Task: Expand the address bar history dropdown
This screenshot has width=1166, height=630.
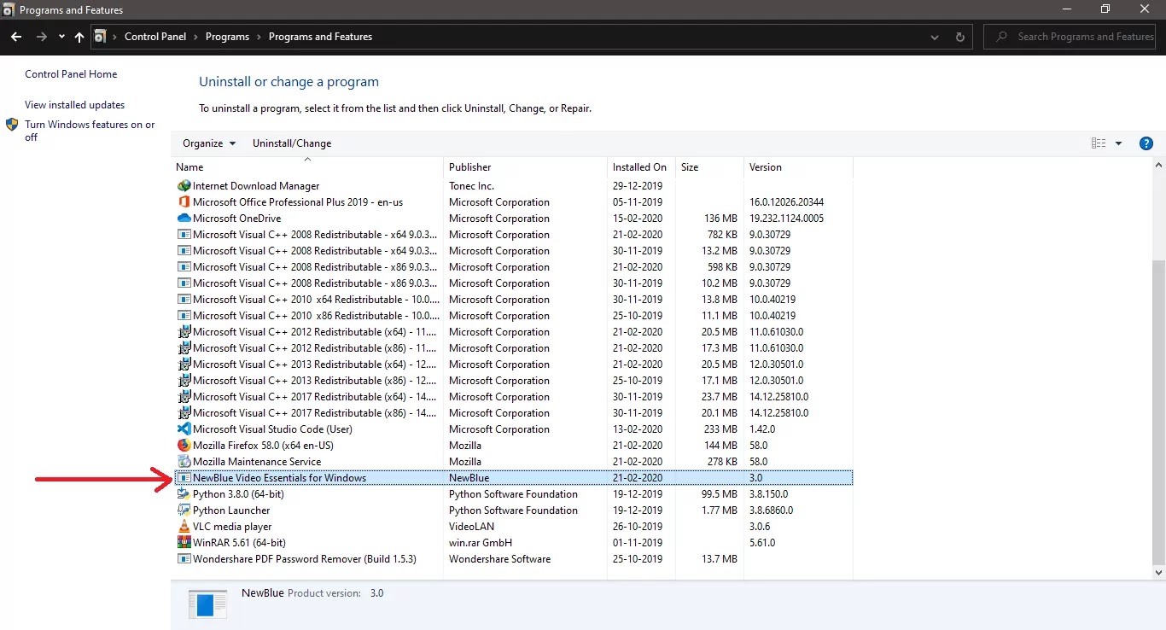Action: 936,37
